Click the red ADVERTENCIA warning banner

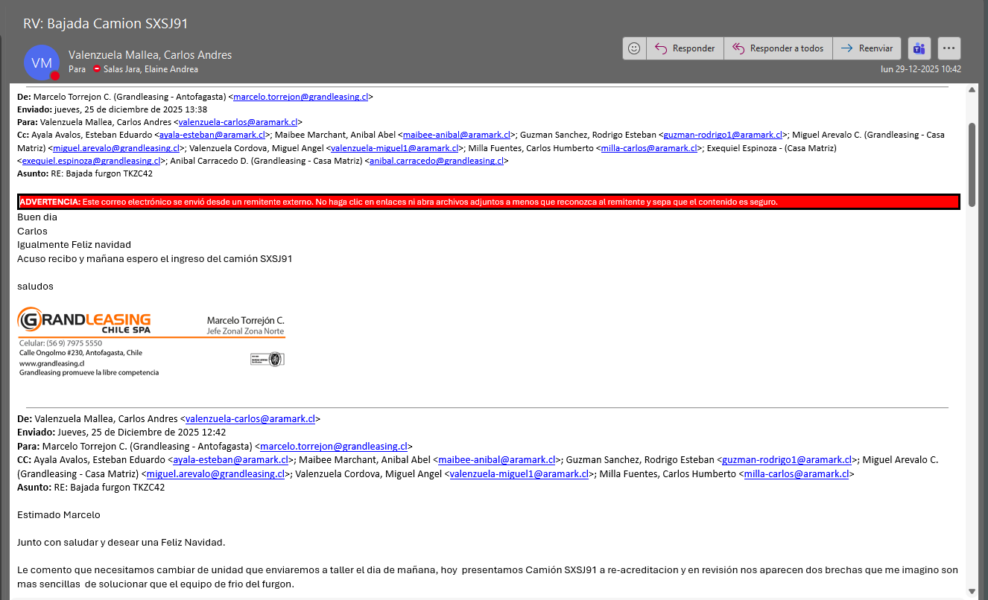click(x=488, y=202)
